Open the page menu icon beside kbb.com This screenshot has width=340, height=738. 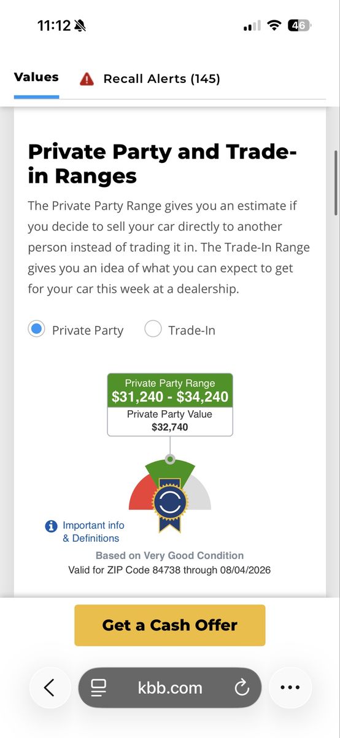[99, 688]
